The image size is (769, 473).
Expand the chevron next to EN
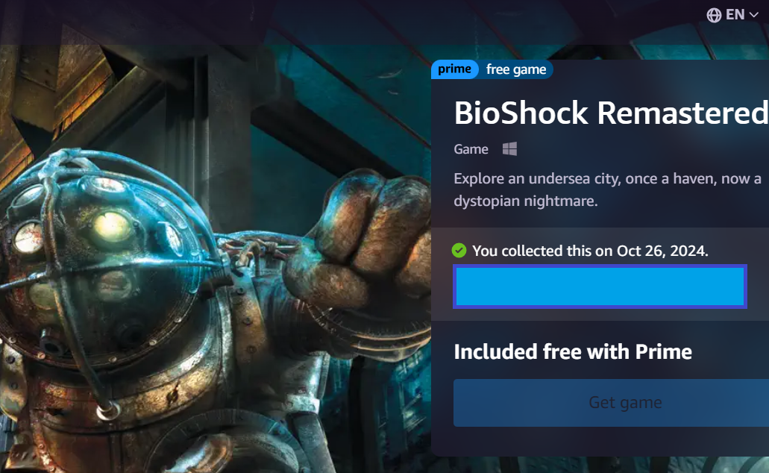pyautogui.click(x=754, y=15)
